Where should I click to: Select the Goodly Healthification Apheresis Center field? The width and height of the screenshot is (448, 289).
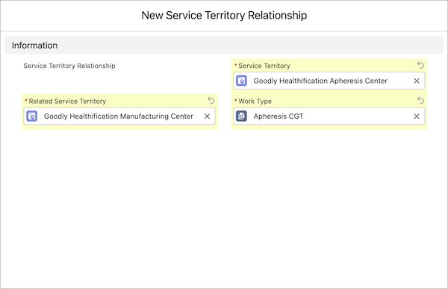pos(329,81)
